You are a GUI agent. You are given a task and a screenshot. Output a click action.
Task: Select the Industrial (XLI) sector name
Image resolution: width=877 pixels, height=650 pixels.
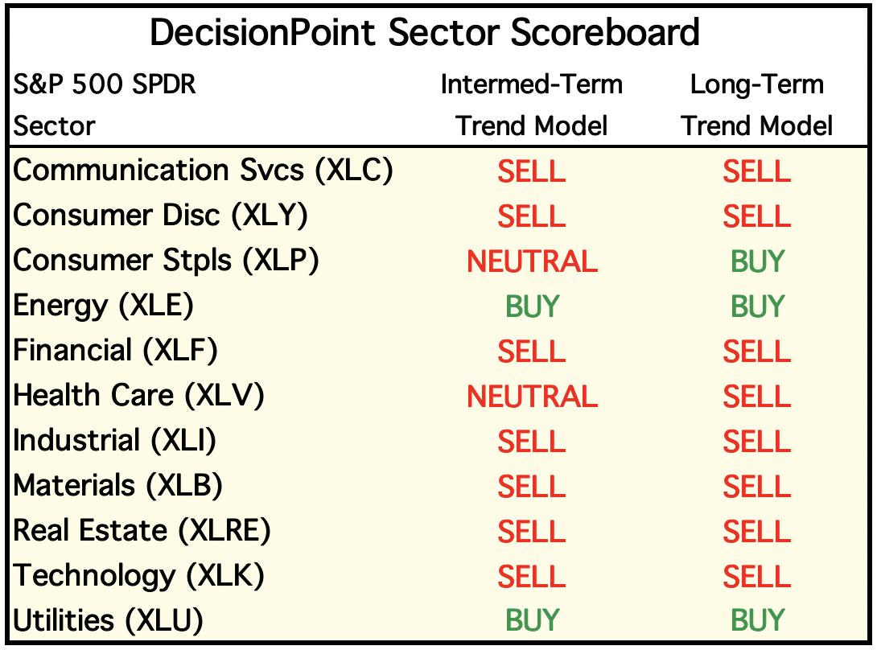(115, 441)
